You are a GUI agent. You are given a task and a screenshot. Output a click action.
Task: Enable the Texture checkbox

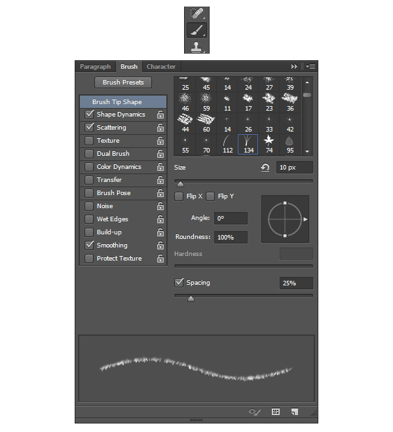pyautogui.click(x=89, y=141)
